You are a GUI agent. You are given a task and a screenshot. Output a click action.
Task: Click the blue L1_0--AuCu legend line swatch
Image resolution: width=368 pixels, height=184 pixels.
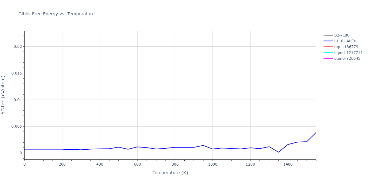(328, 41)
